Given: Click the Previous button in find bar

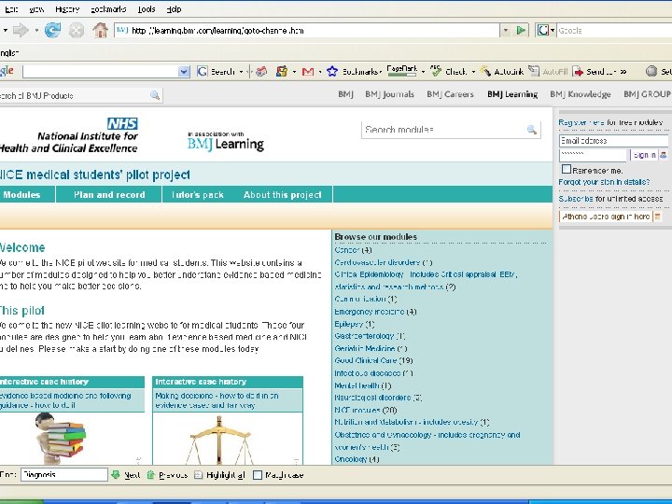Looking at the screenshot, I should [168, 475].
